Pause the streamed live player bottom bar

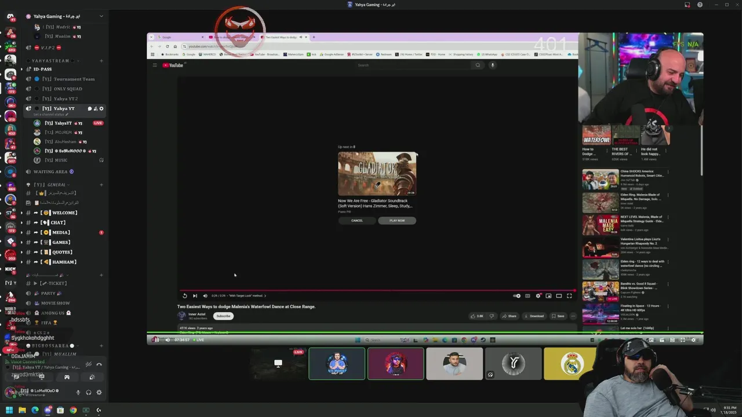(155, 340)
